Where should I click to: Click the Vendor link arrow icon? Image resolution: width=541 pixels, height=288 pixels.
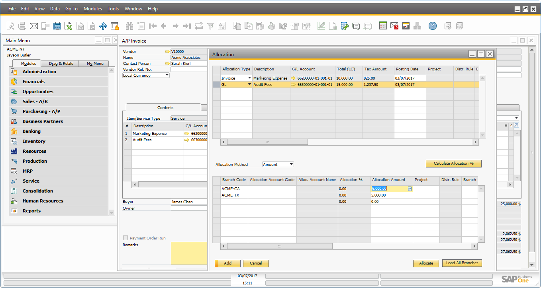coord(167,52)
